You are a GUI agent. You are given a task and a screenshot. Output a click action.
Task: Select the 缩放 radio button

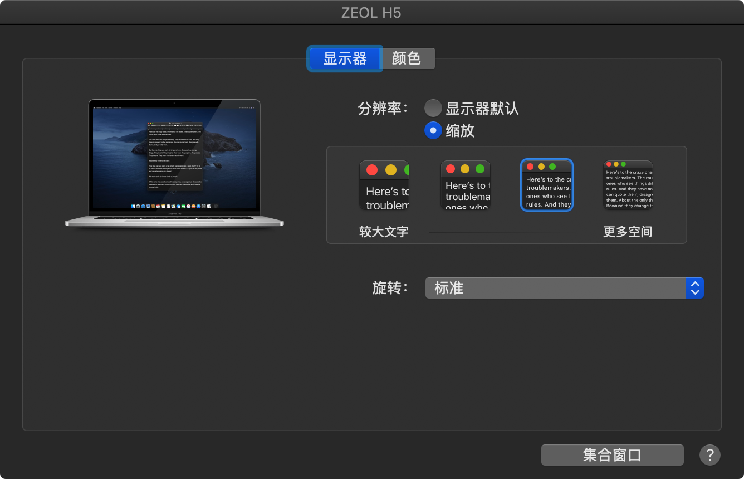tap(433, 130)
